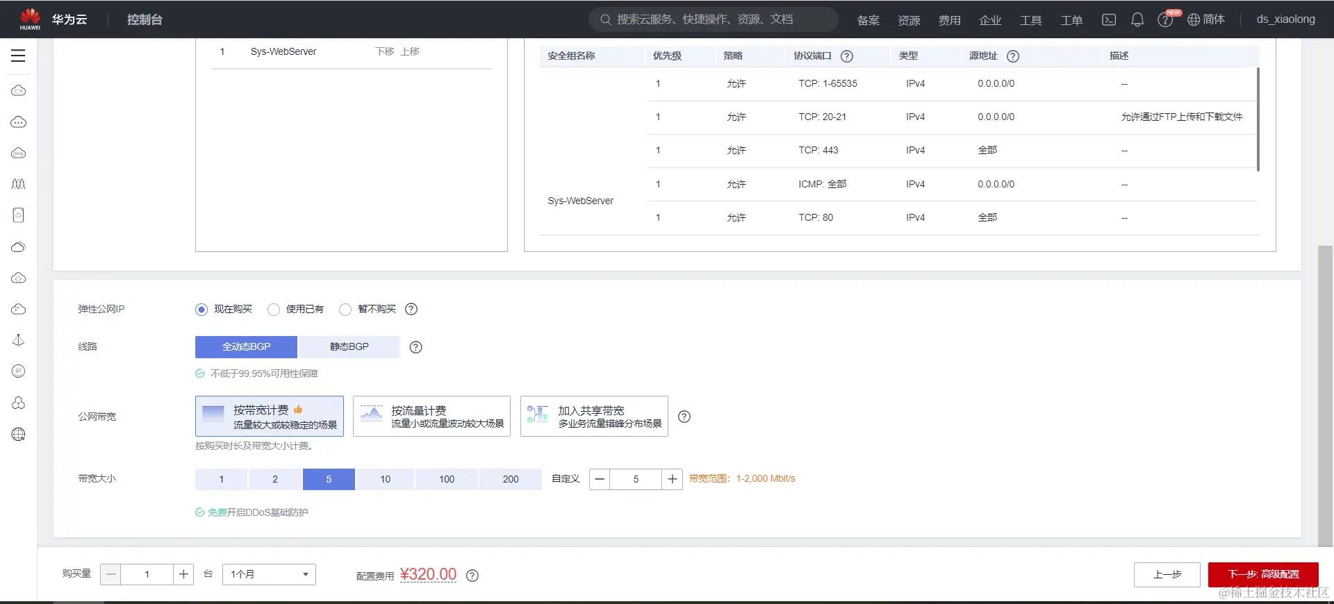The height and width of the screenshot is (604, 1334).
Task: Click the 上一步 button
Action: tap(1167, 574)
